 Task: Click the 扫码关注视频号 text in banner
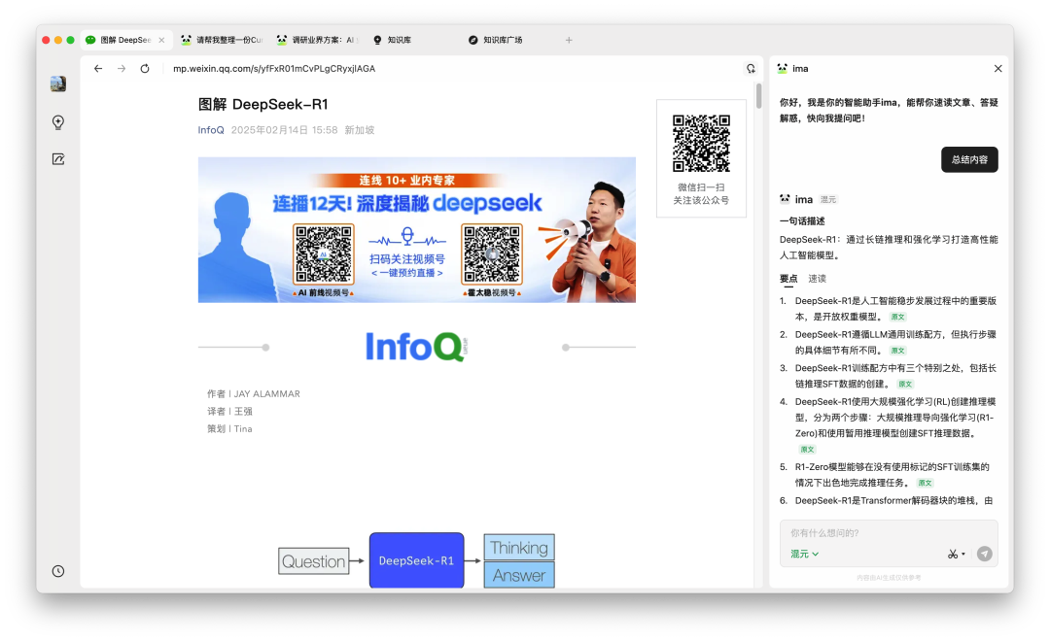point(407,259)
